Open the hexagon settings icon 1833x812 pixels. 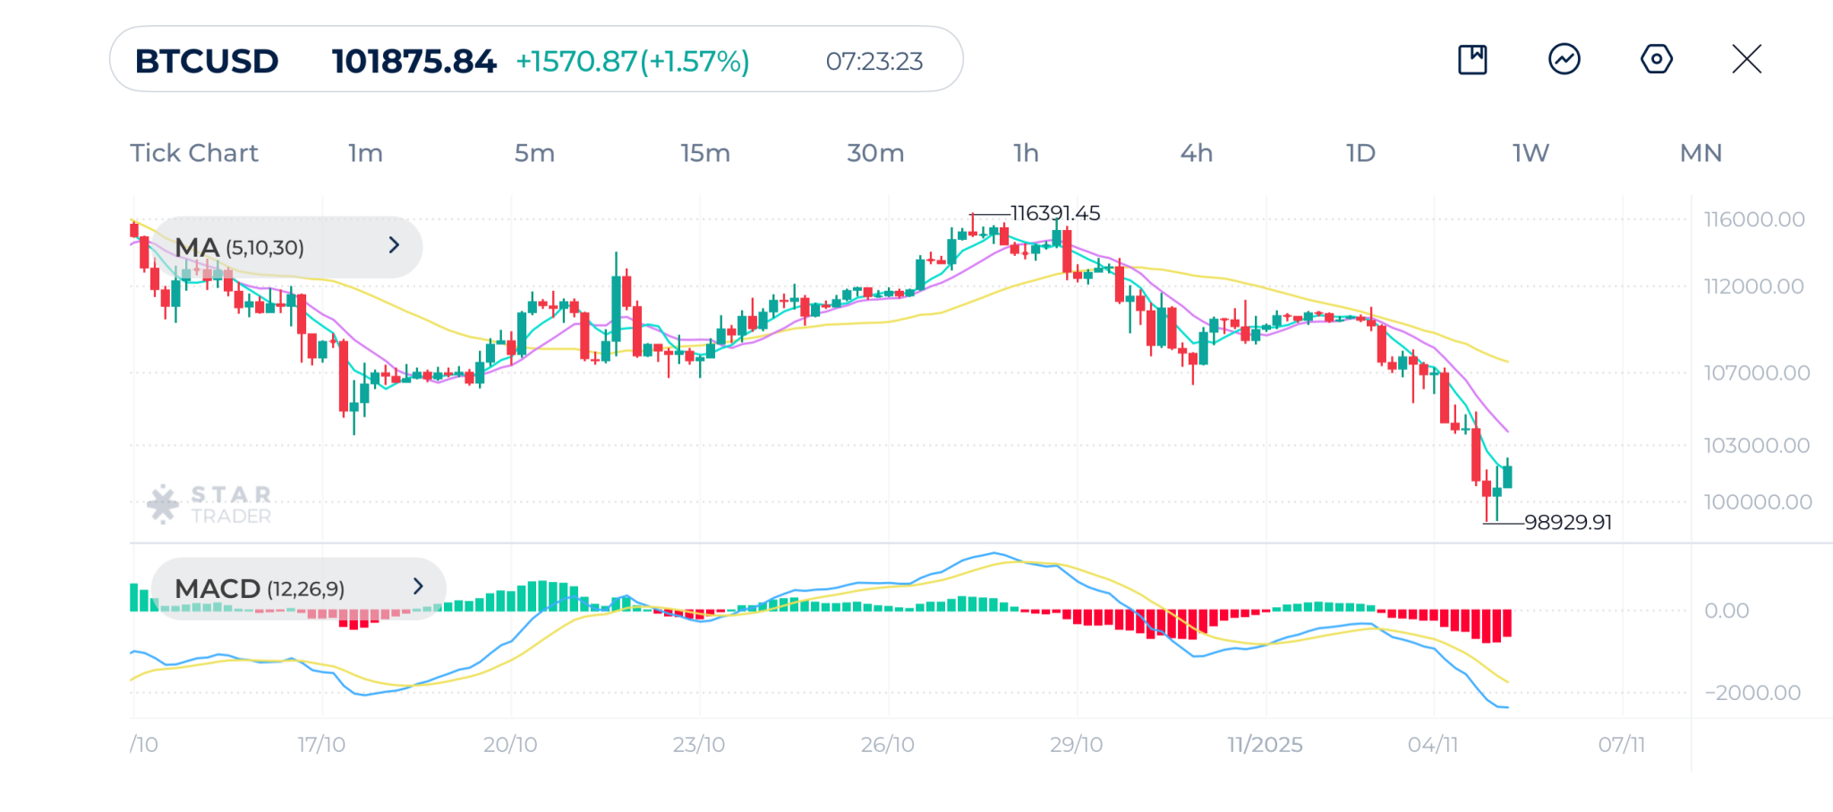(x=1656, y=60)
